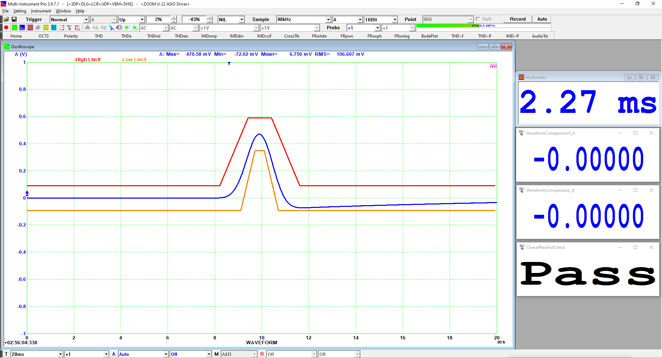Click the 2% trigger level field
The image size is (662, 358).
(x=158, y=20)
